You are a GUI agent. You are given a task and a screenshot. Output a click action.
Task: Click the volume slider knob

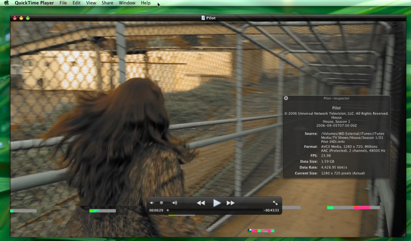pos(161,203)
